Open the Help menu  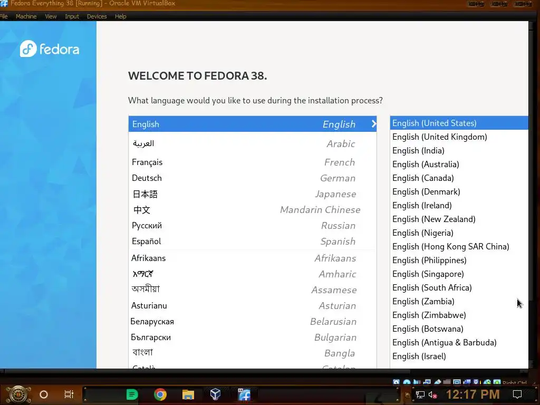click(121, 16)
